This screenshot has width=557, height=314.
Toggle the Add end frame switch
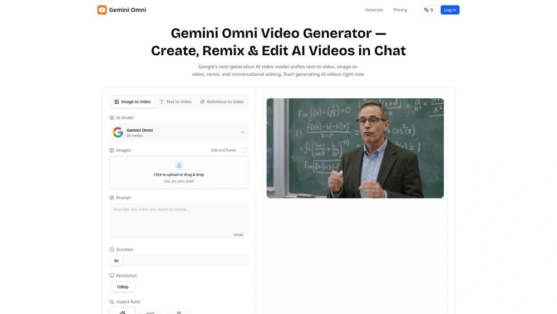coord(243,151)
